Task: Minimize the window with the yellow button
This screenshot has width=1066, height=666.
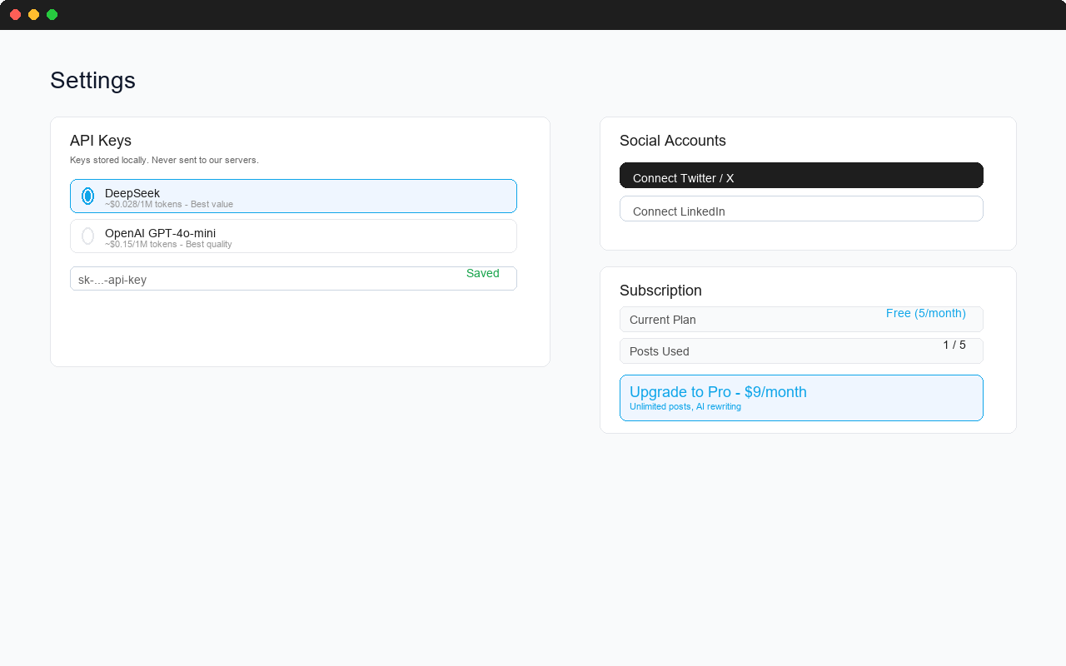Action: point(33,14)
